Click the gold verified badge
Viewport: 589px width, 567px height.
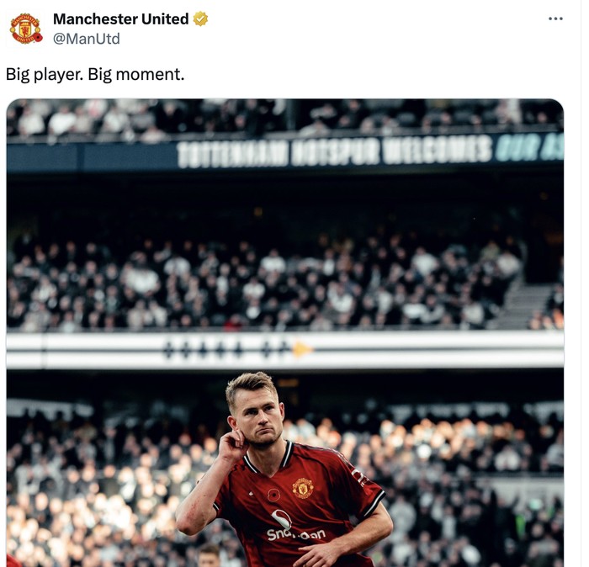click(x=200, y=19)
